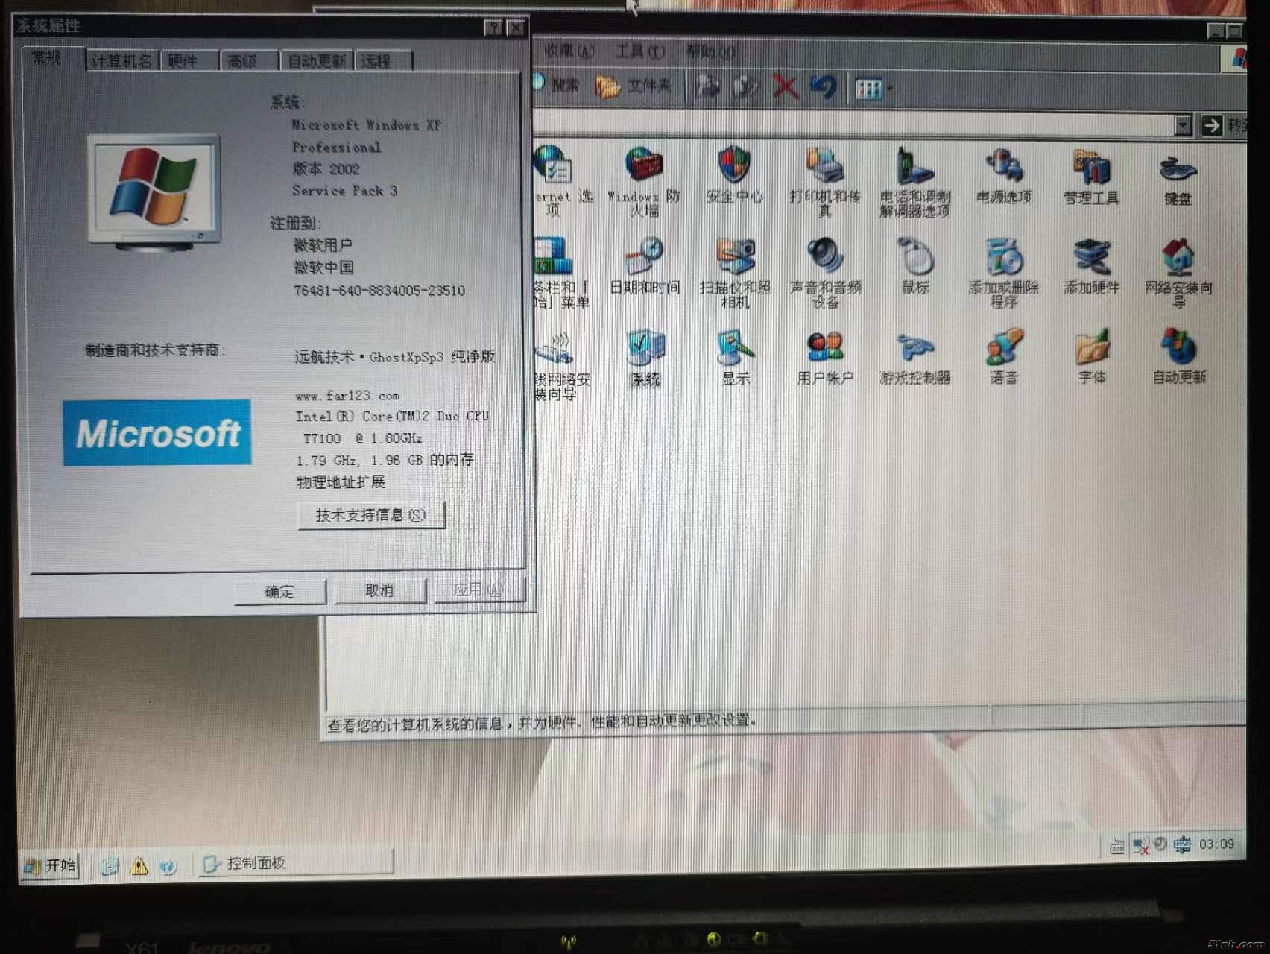Open 打印机和传真 printers icon

(x=824, y=181)
